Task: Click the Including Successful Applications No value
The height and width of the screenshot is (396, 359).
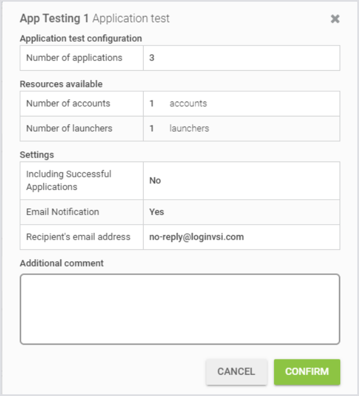Action: point(155,180)
